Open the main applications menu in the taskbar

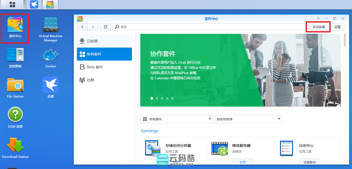(x=12, y=4)
